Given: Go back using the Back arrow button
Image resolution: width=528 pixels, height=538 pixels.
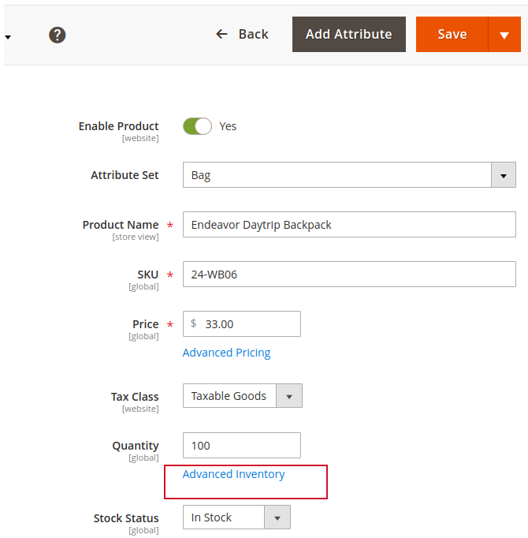Looking at the screenshot, I should pos(242,34).
